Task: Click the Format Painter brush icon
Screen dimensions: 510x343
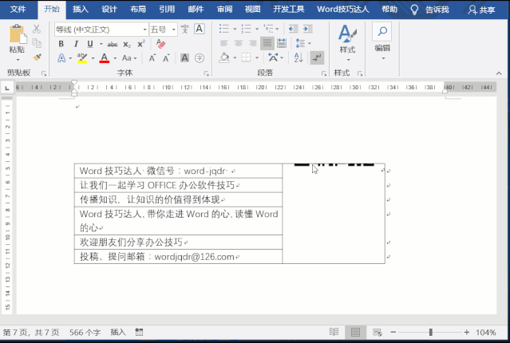Action: 38,57
